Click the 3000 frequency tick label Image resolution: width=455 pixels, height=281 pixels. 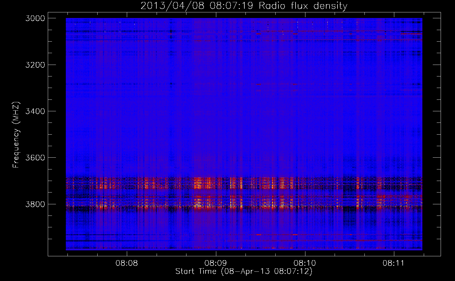35,18
